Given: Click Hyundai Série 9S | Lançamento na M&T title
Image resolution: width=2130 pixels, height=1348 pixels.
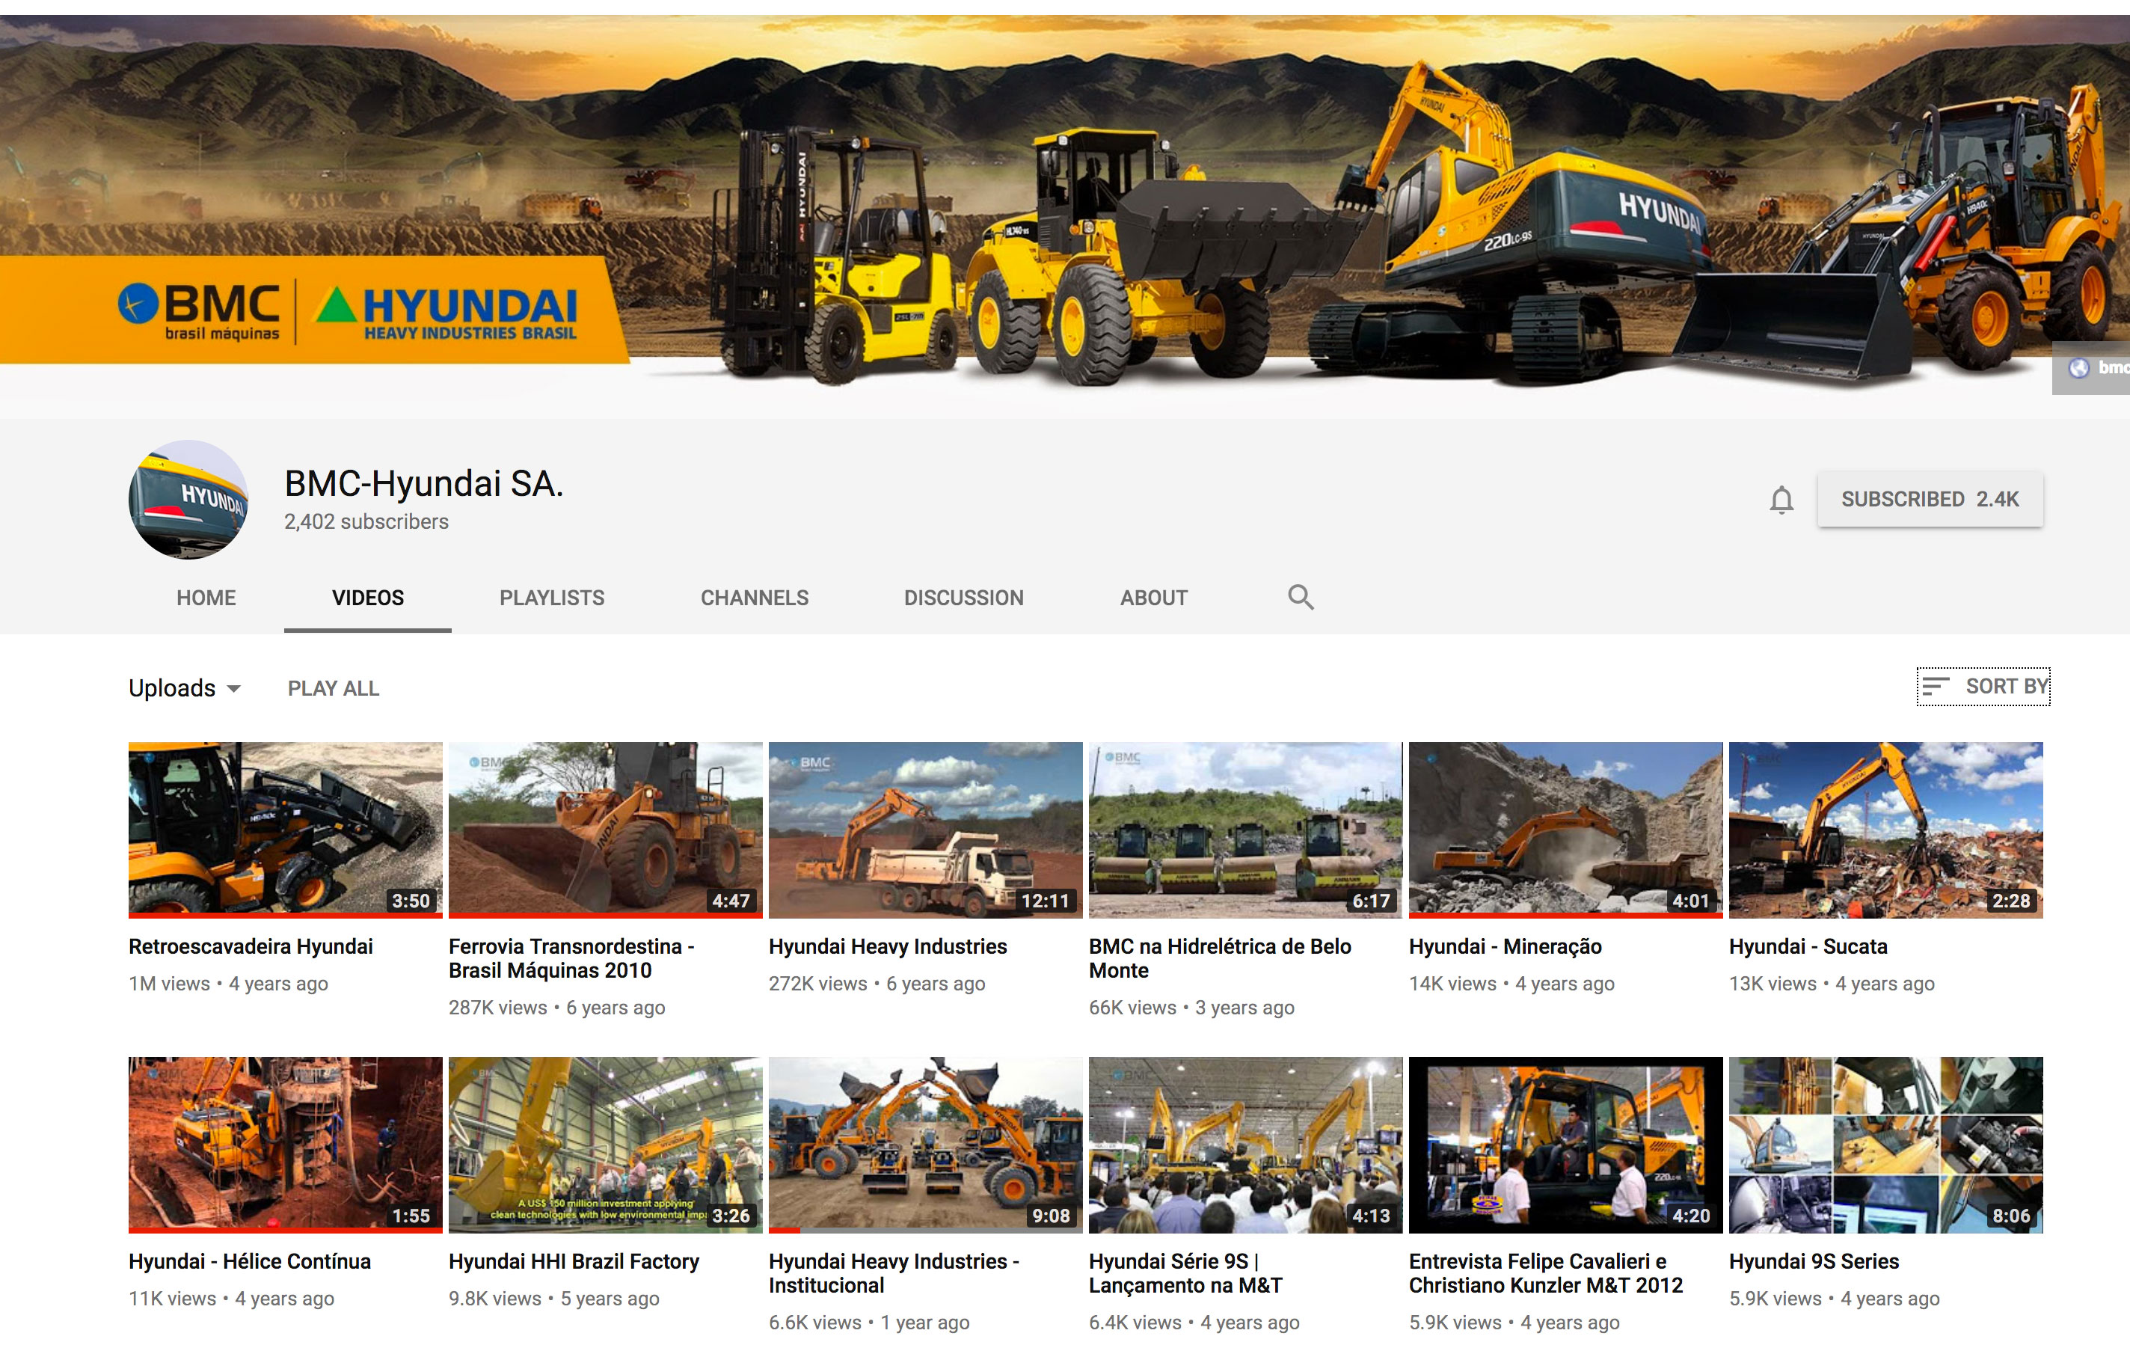Looking at the screenshot, I should tap(1185, 1274).
